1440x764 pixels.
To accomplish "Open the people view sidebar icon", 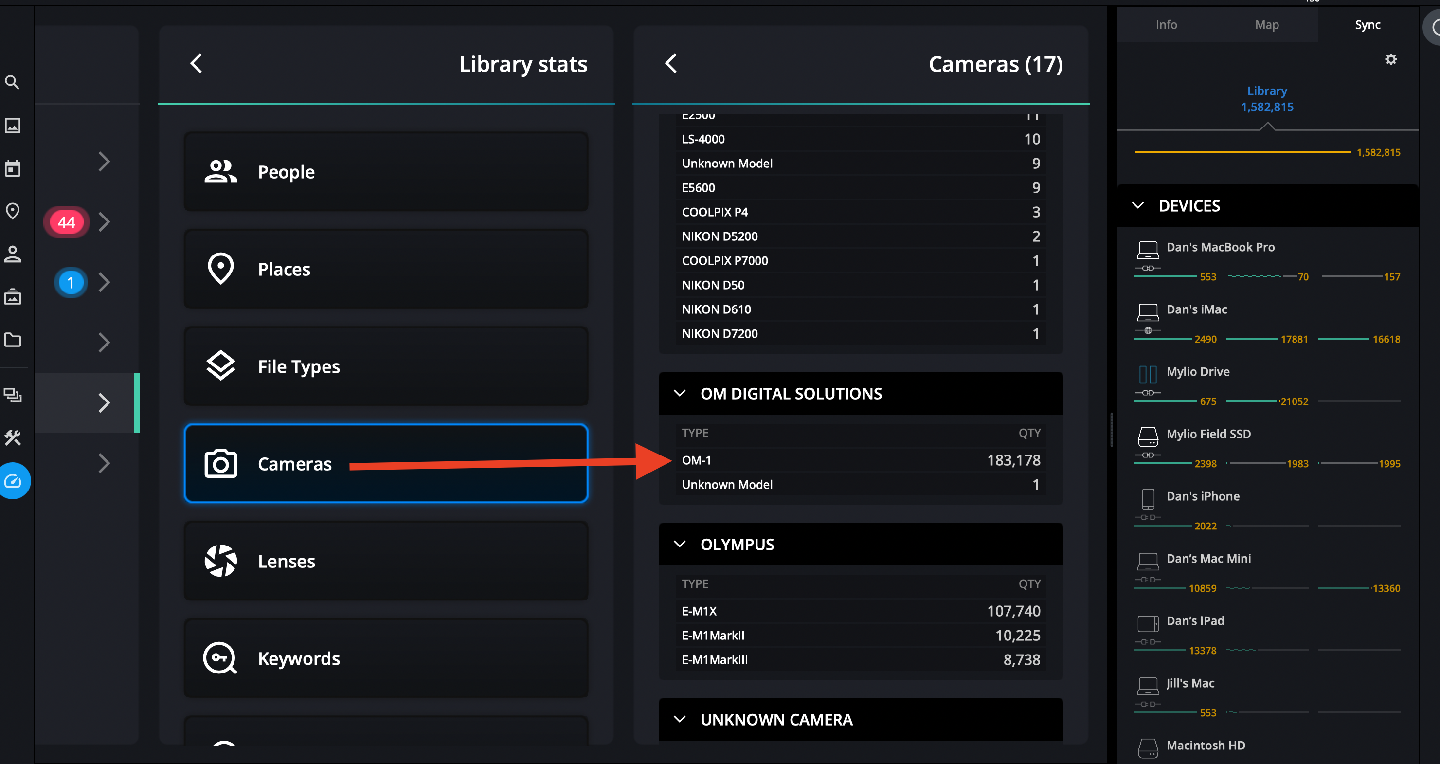I will coord(12,254).
